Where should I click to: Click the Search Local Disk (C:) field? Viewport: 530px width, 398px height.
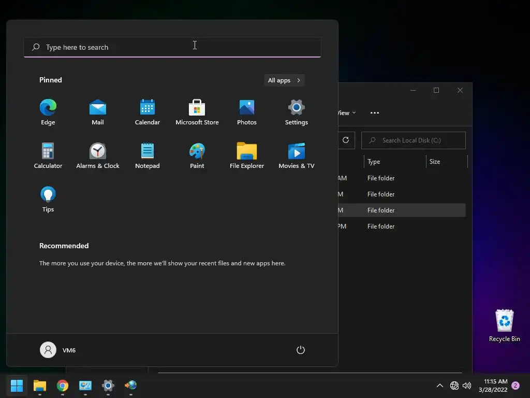coord(414,140)
